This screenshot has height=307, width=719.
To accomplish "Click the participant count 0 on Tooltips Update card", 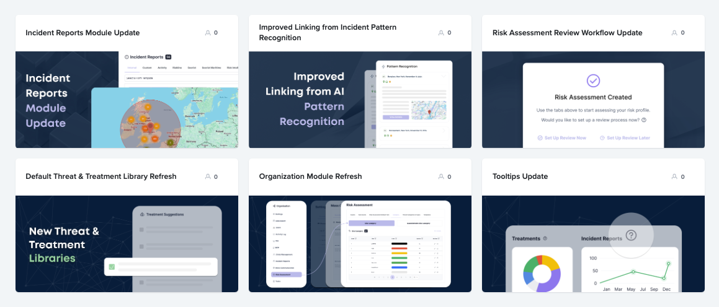I will click(683, 176).
